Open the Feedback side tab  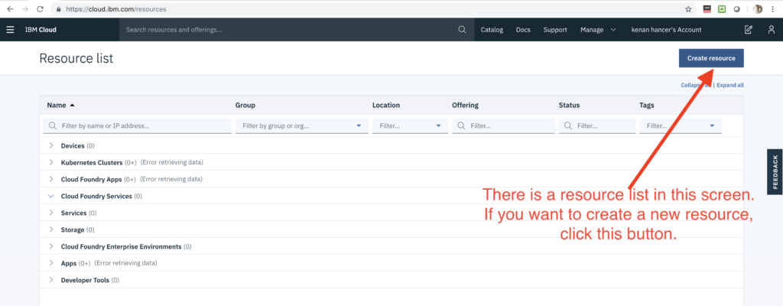(x=775, y=171)
